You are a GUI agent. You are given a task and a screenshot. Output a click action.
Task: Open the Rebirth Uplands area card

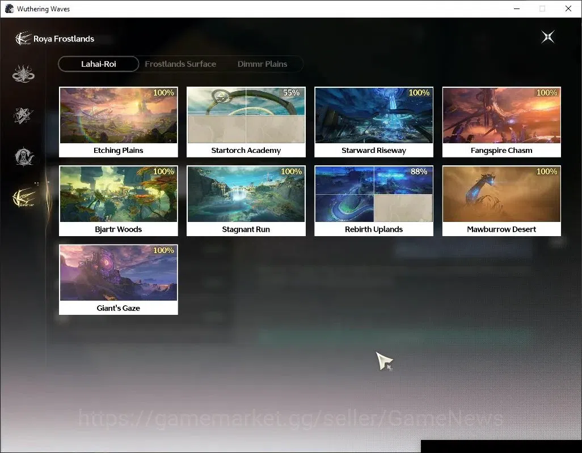point(374,201)
